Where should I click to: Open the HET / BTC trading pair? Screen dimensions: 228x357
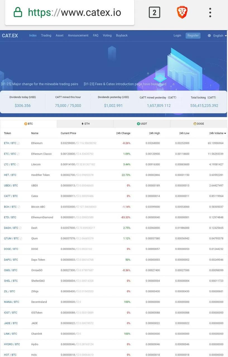tap(10, 175)
